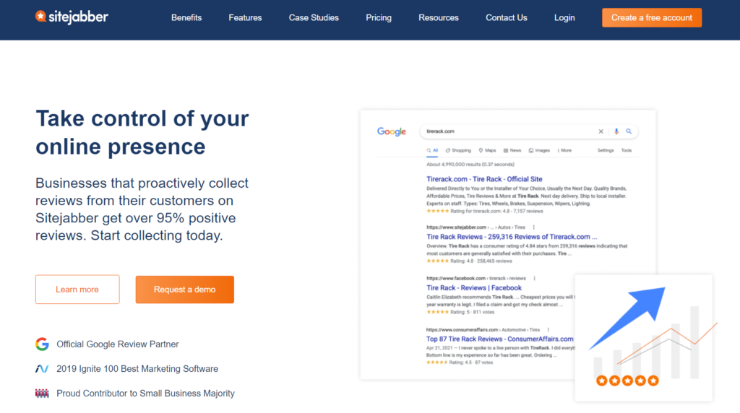Click the microphone icon in the Google search bar
This screenshot has height=413, width=740.
[616, 131]
